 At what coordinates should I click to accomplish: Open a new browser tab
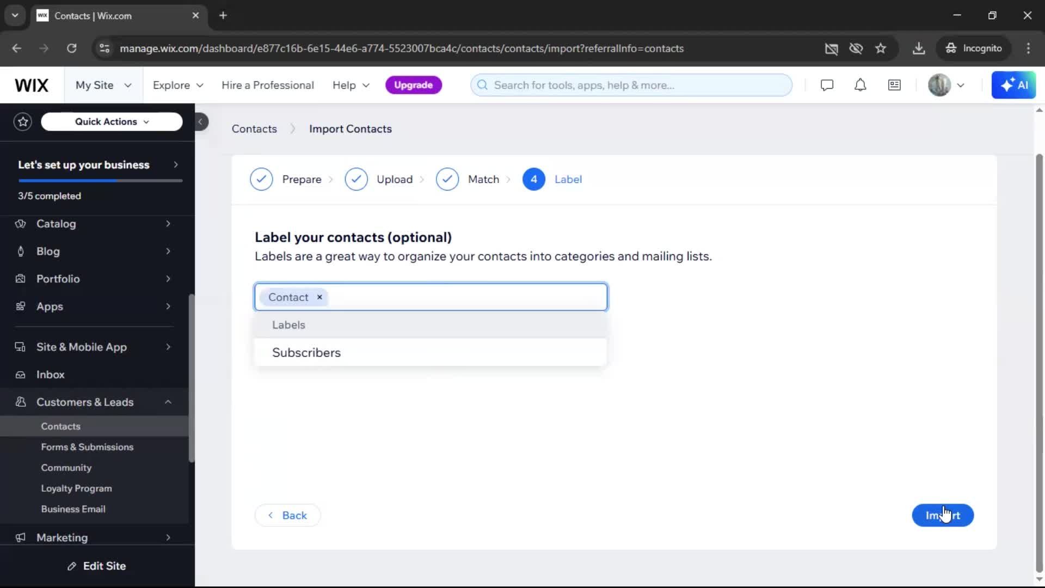point(223,15)
